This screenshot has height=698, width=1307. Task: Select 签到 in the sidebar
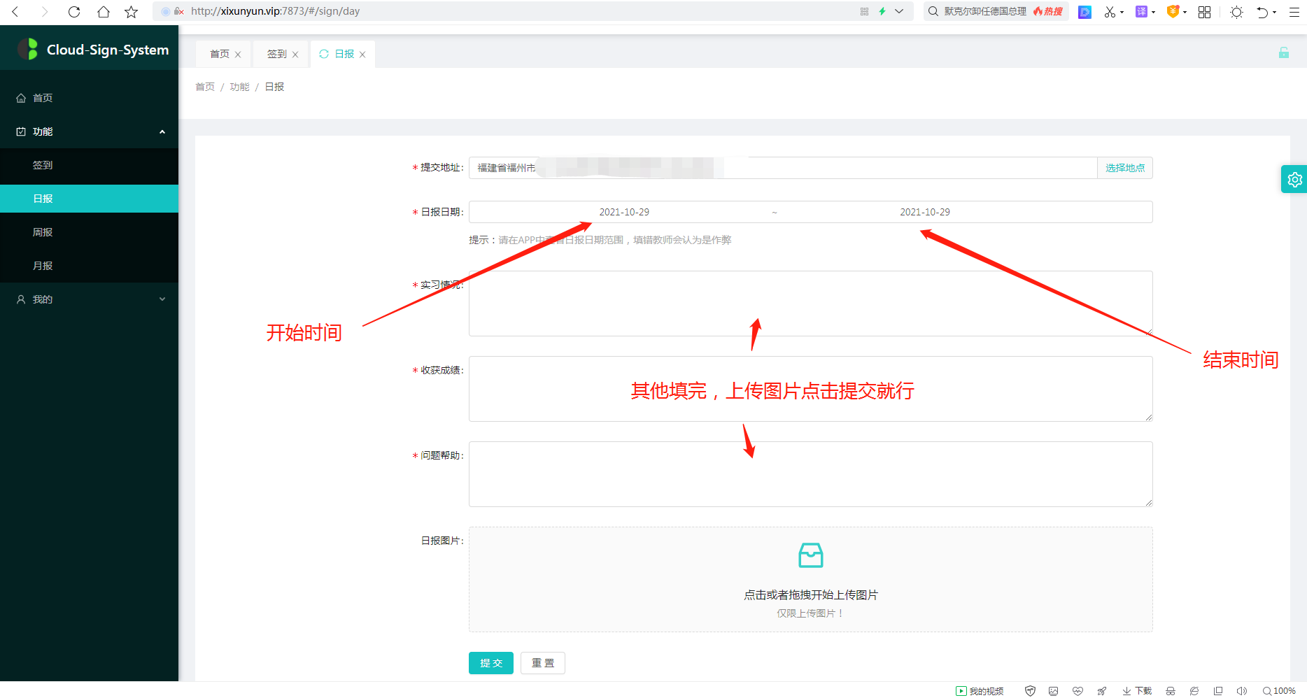pyautogui.click(x=89, y=165)
